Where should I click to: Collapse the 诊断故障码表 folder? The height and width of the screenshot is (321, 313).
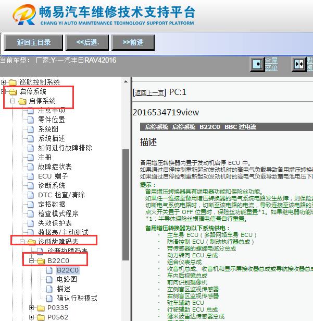tap(22, 242)
